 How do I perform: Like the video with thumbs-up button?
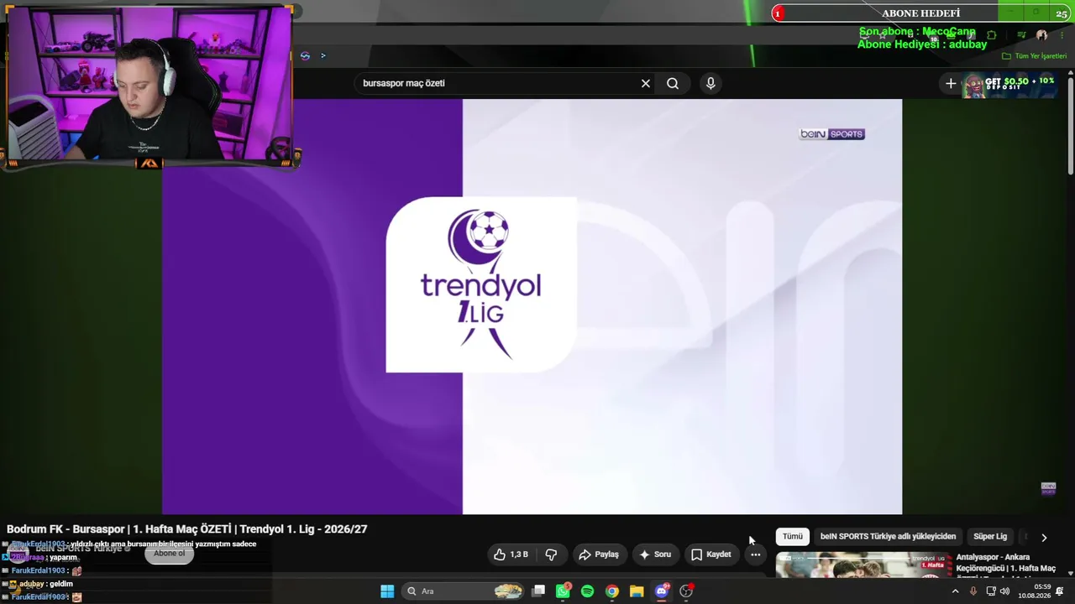[511, 555]
